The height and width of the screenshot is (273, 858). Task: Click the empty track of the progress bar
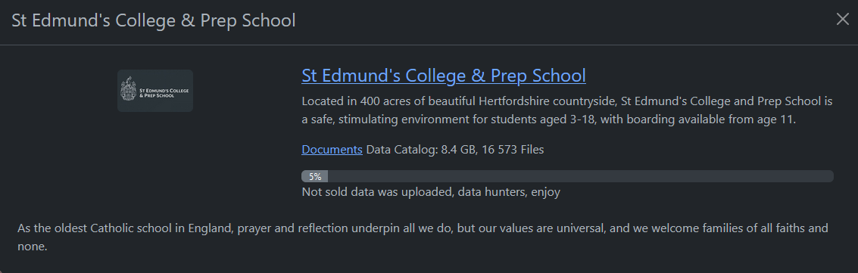click(x=581, y=176)
